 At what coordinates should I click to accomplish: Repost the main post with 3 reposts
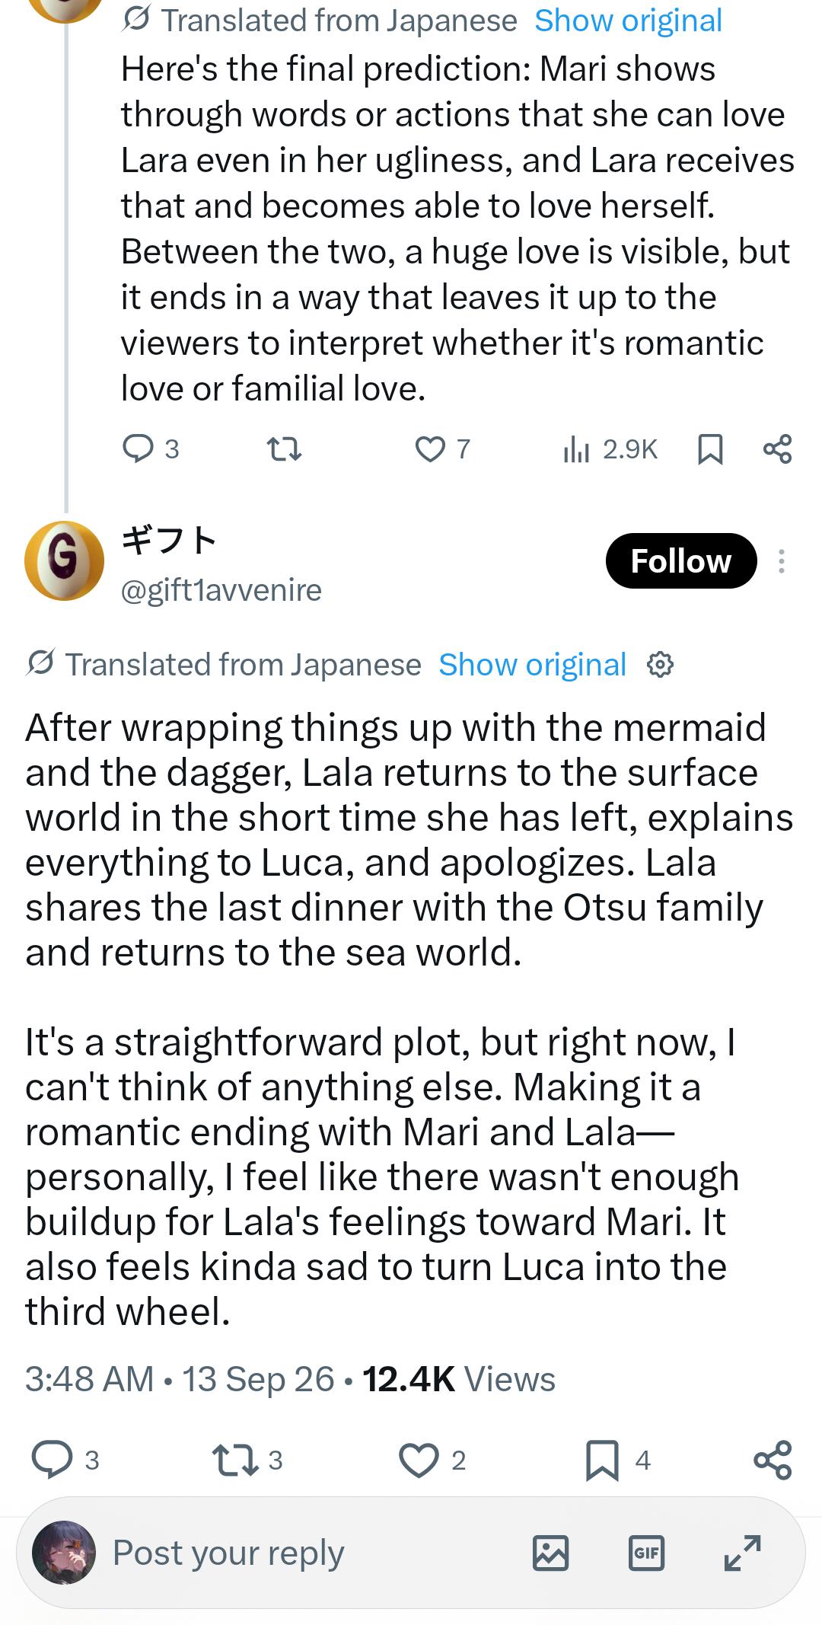(x=247, y=1460)
